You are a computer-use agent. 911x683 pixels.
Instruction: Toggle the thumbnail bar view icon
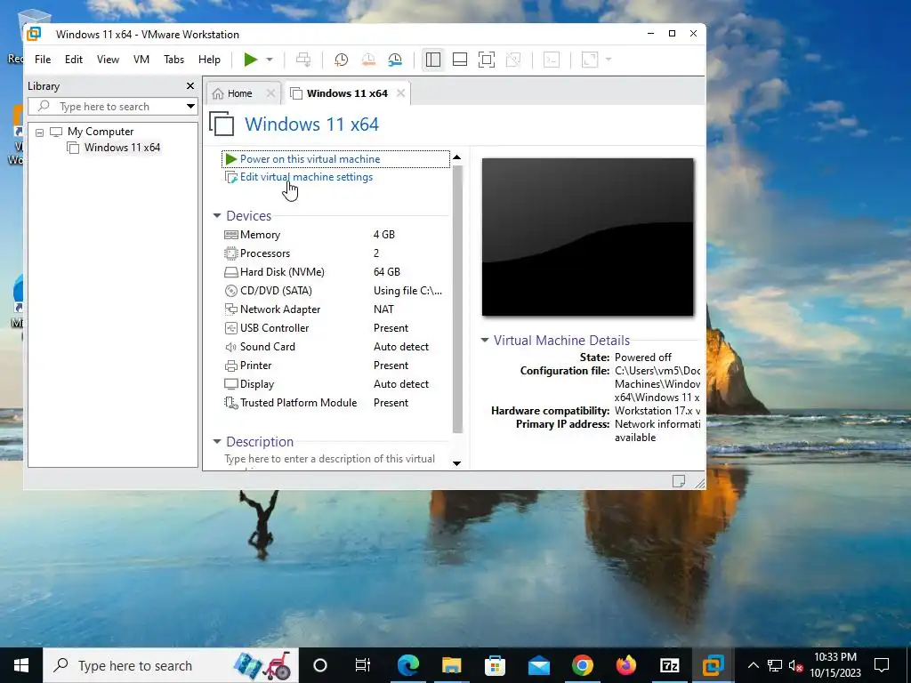coord(460,60)
